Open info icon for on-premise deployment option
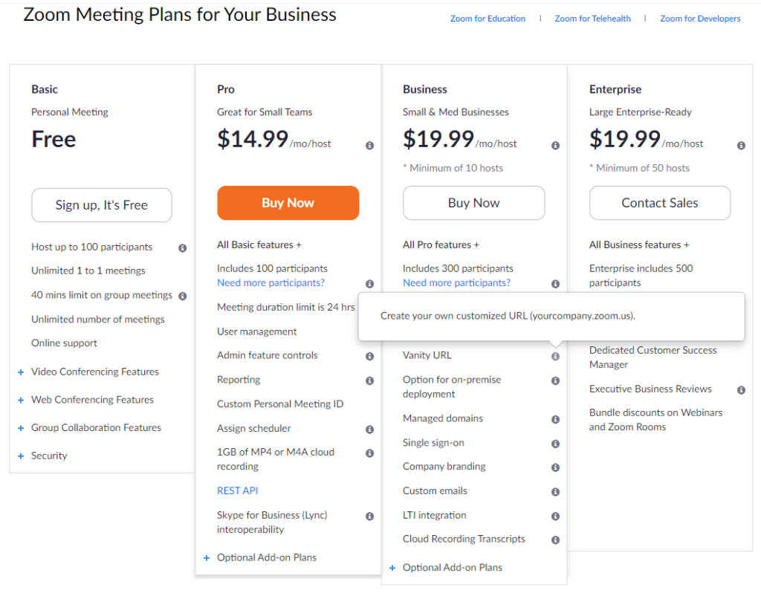Viewport: 761px width, 596px height. tap(556, 380)
